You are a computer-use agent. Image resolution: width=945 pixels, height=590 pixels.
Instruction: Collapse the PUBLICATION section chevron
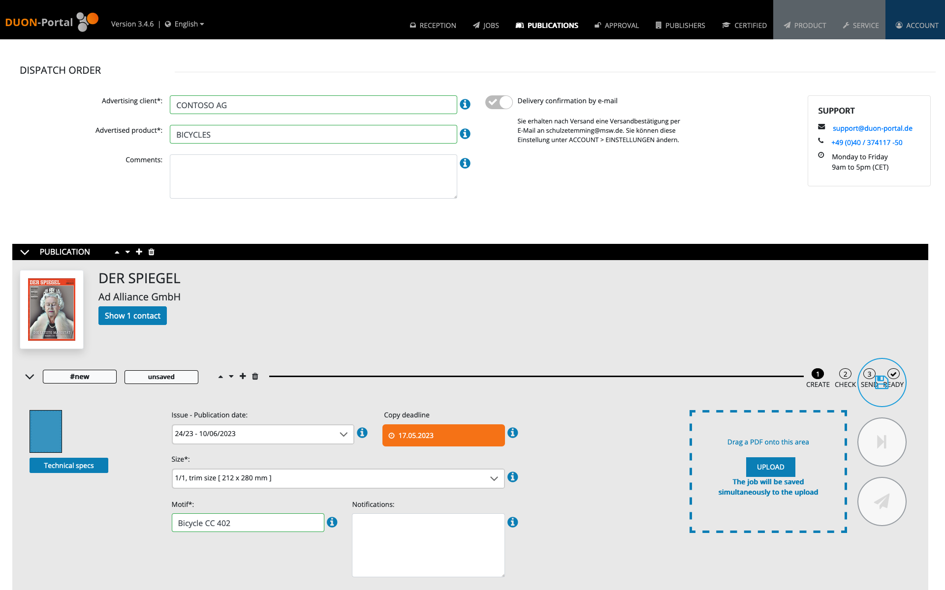coord(25,252)
